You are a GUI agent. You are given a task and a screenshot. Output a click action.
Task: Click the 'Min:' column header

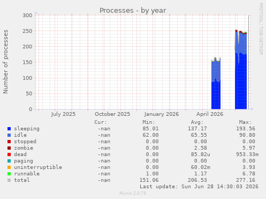tap(149, 122)
